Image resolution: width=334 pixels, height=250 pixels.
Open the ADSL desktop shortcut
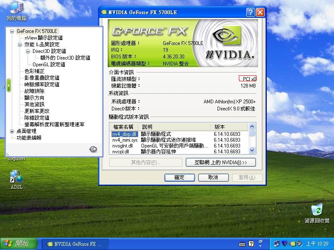tap(16, 180)
